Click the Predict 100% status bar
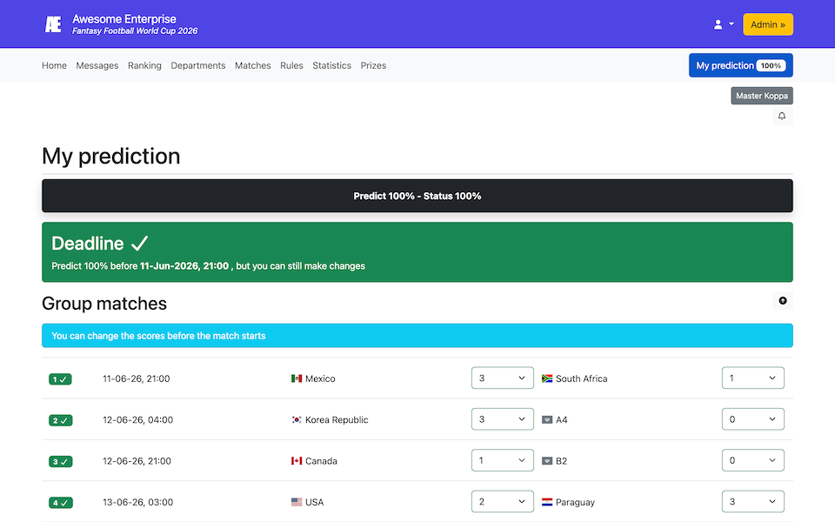This screenshot has height=522, width=835. tap(417, 196)
